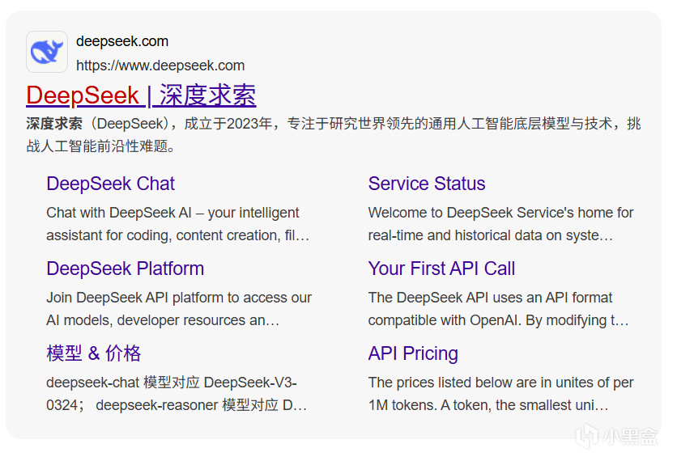677x461 pixels.
Task: Open the Service Status sitelink
Action: coord(427,184)
